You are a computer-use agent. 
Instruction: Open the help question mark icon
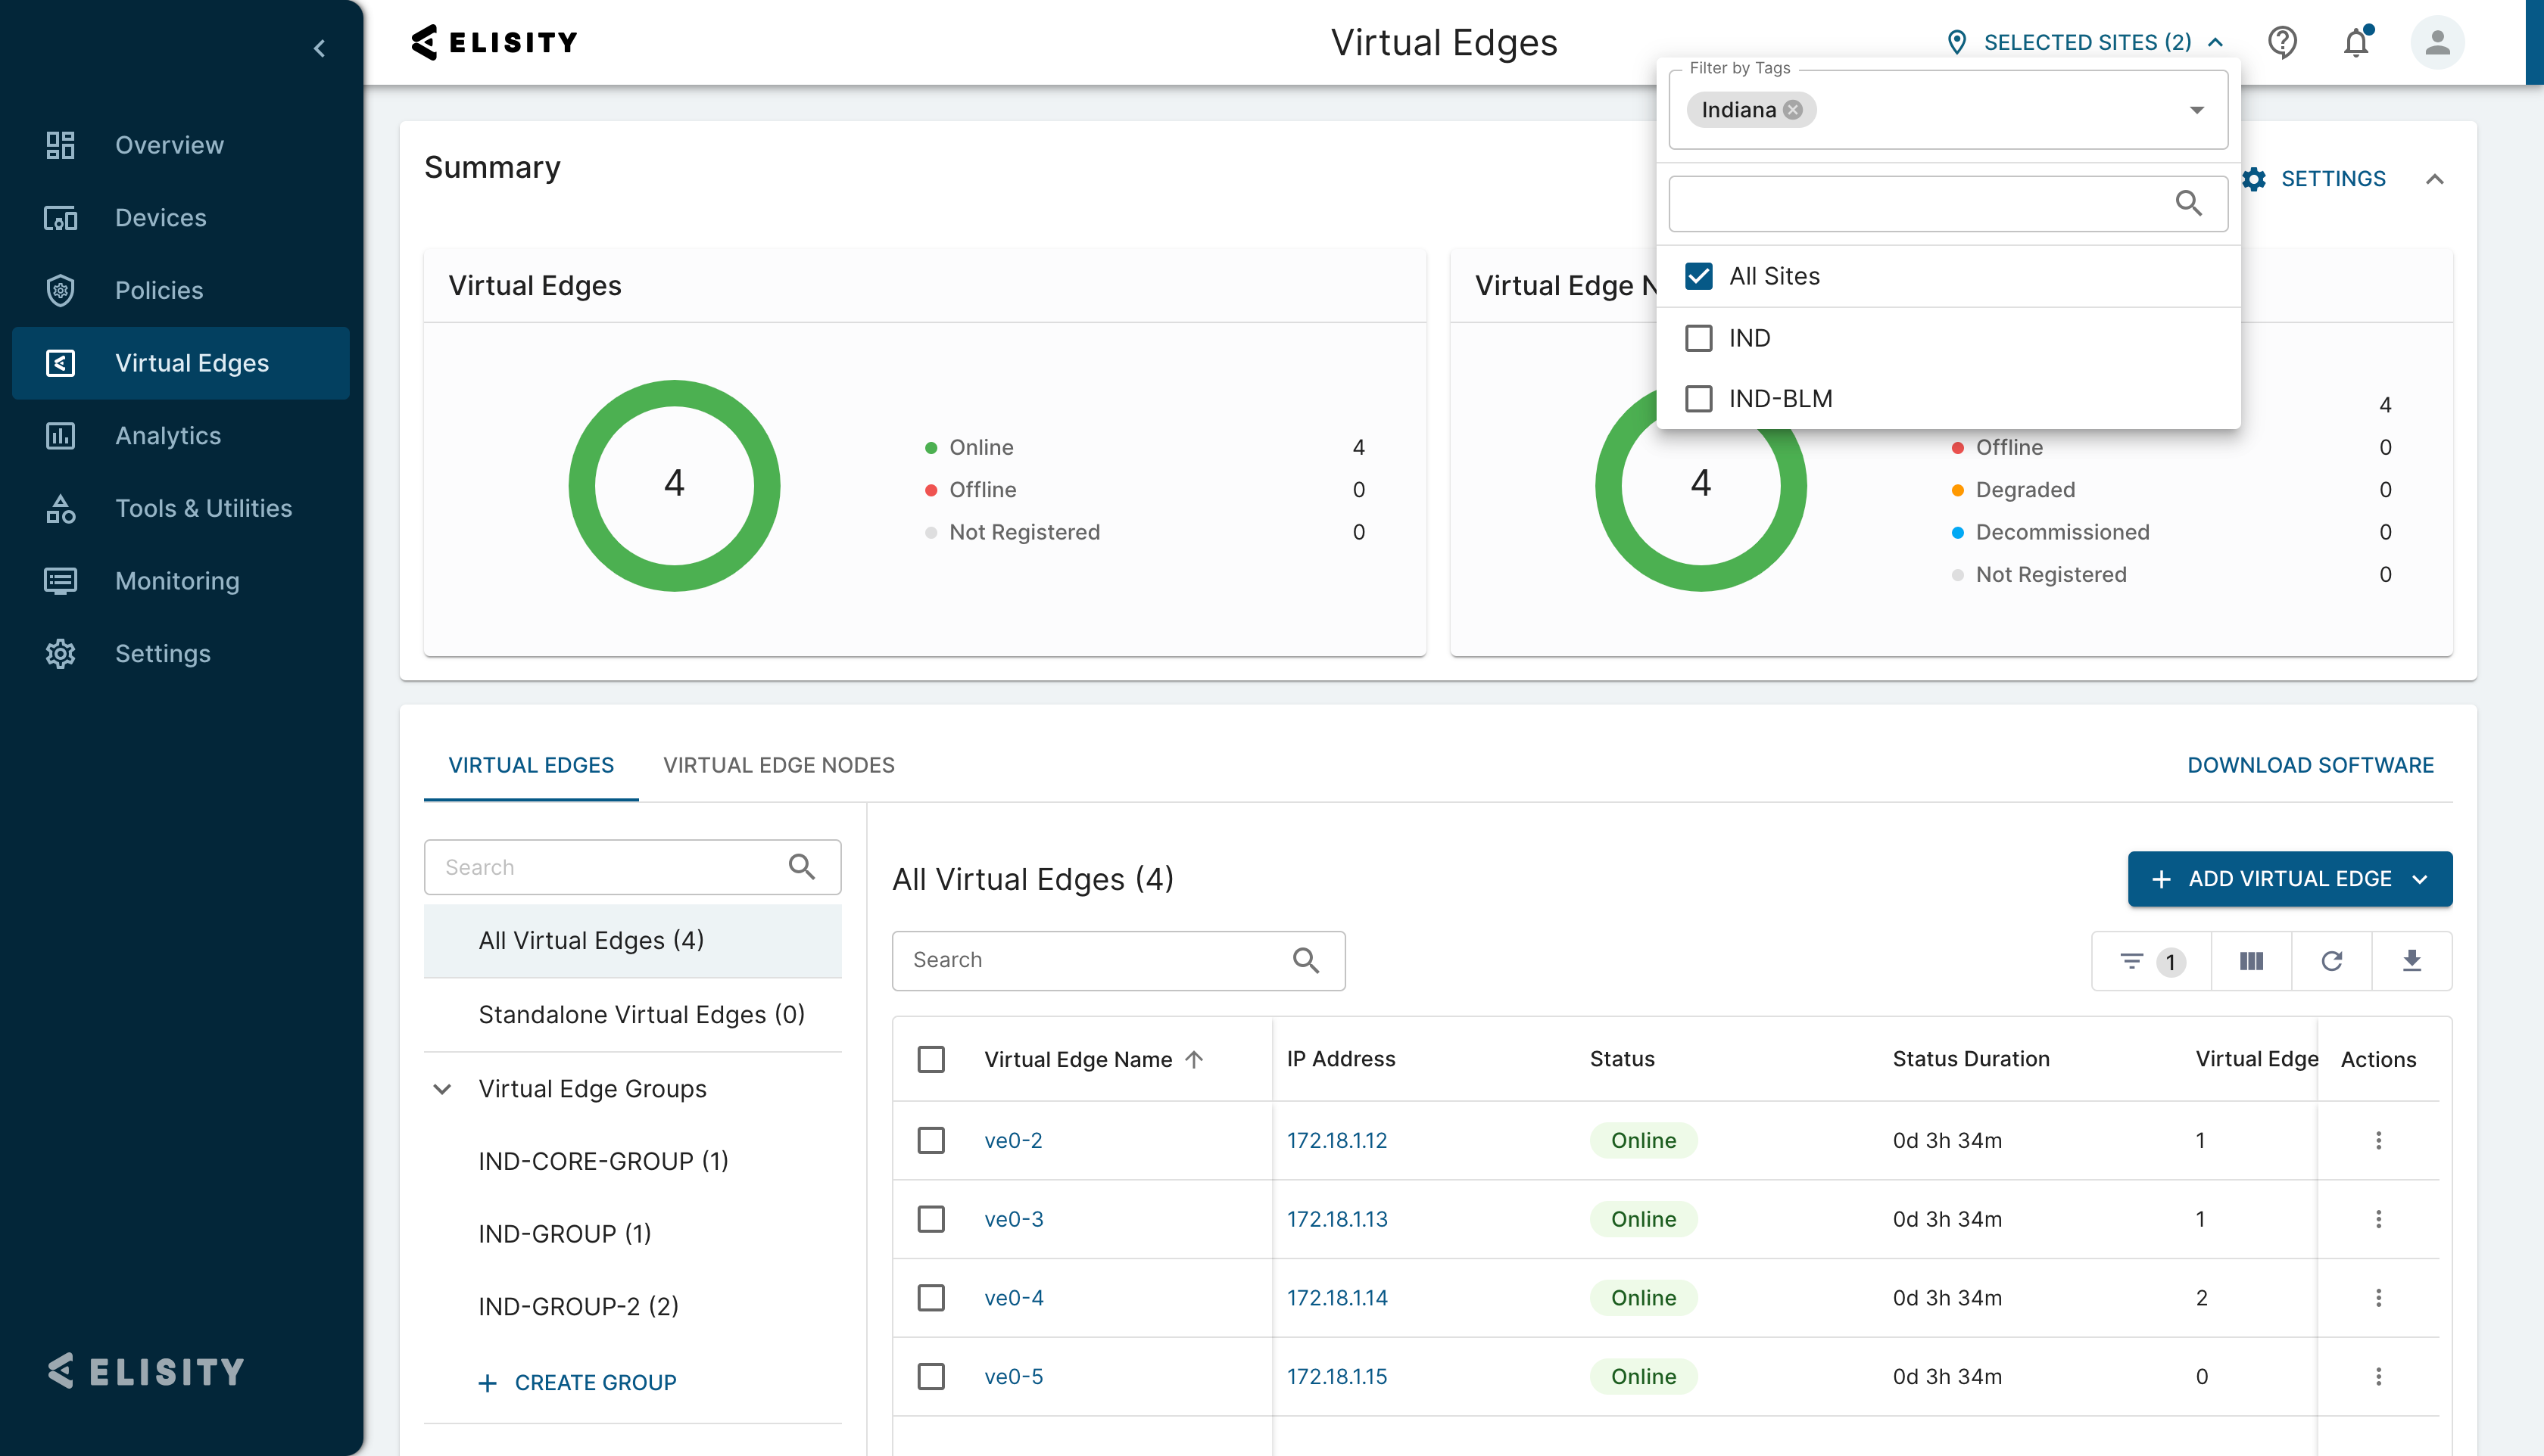click(2282, 43)
